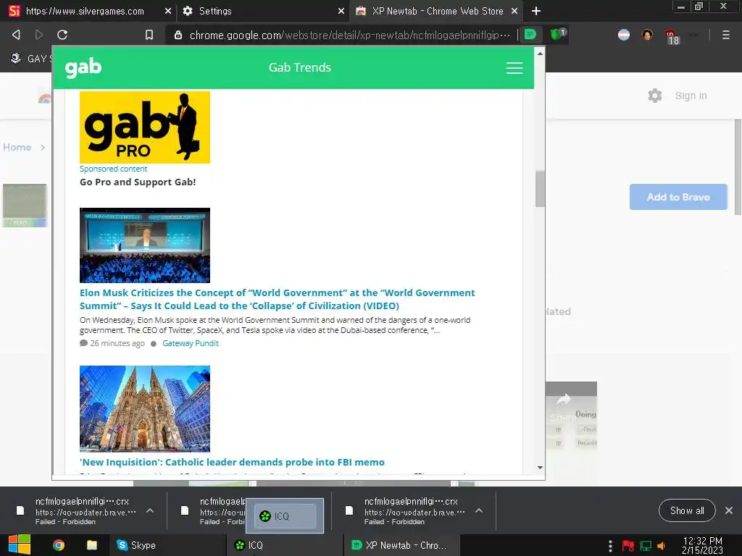Open the Elon Musk World Government article

coord(277,299)
